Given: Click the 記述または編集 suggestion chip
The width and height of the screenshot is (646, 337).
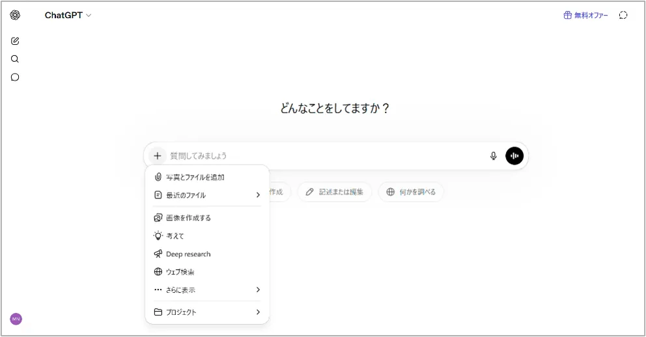Looking at the screenshot, I should (x=335, y=192).
